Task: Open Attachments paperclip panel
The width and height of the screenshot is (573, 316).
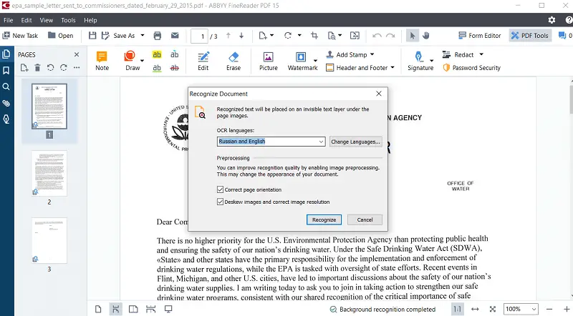Action: (6, 103)
